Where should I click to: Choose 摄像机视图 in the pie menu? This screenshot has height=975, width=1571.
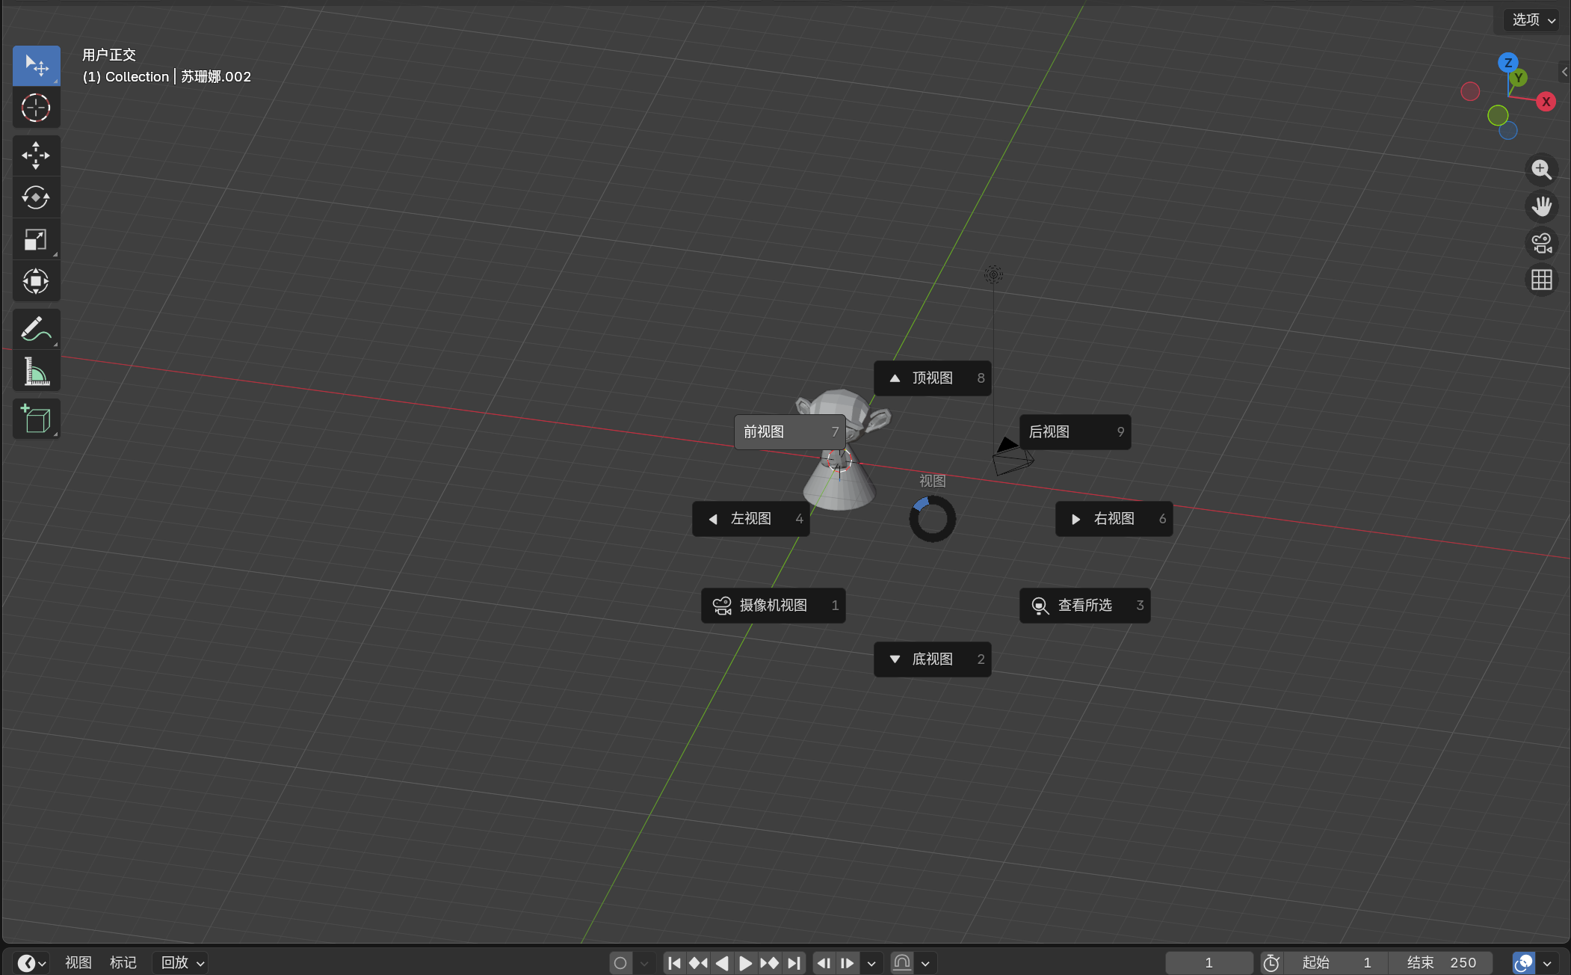tap(773, 606)
